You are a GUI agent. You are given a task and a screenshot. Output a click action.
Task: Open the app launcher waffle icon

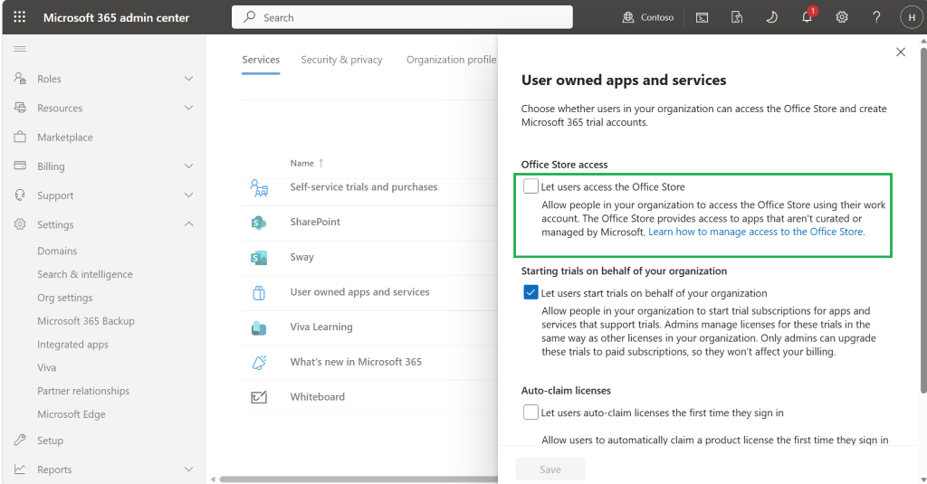[x=20, y=17]
